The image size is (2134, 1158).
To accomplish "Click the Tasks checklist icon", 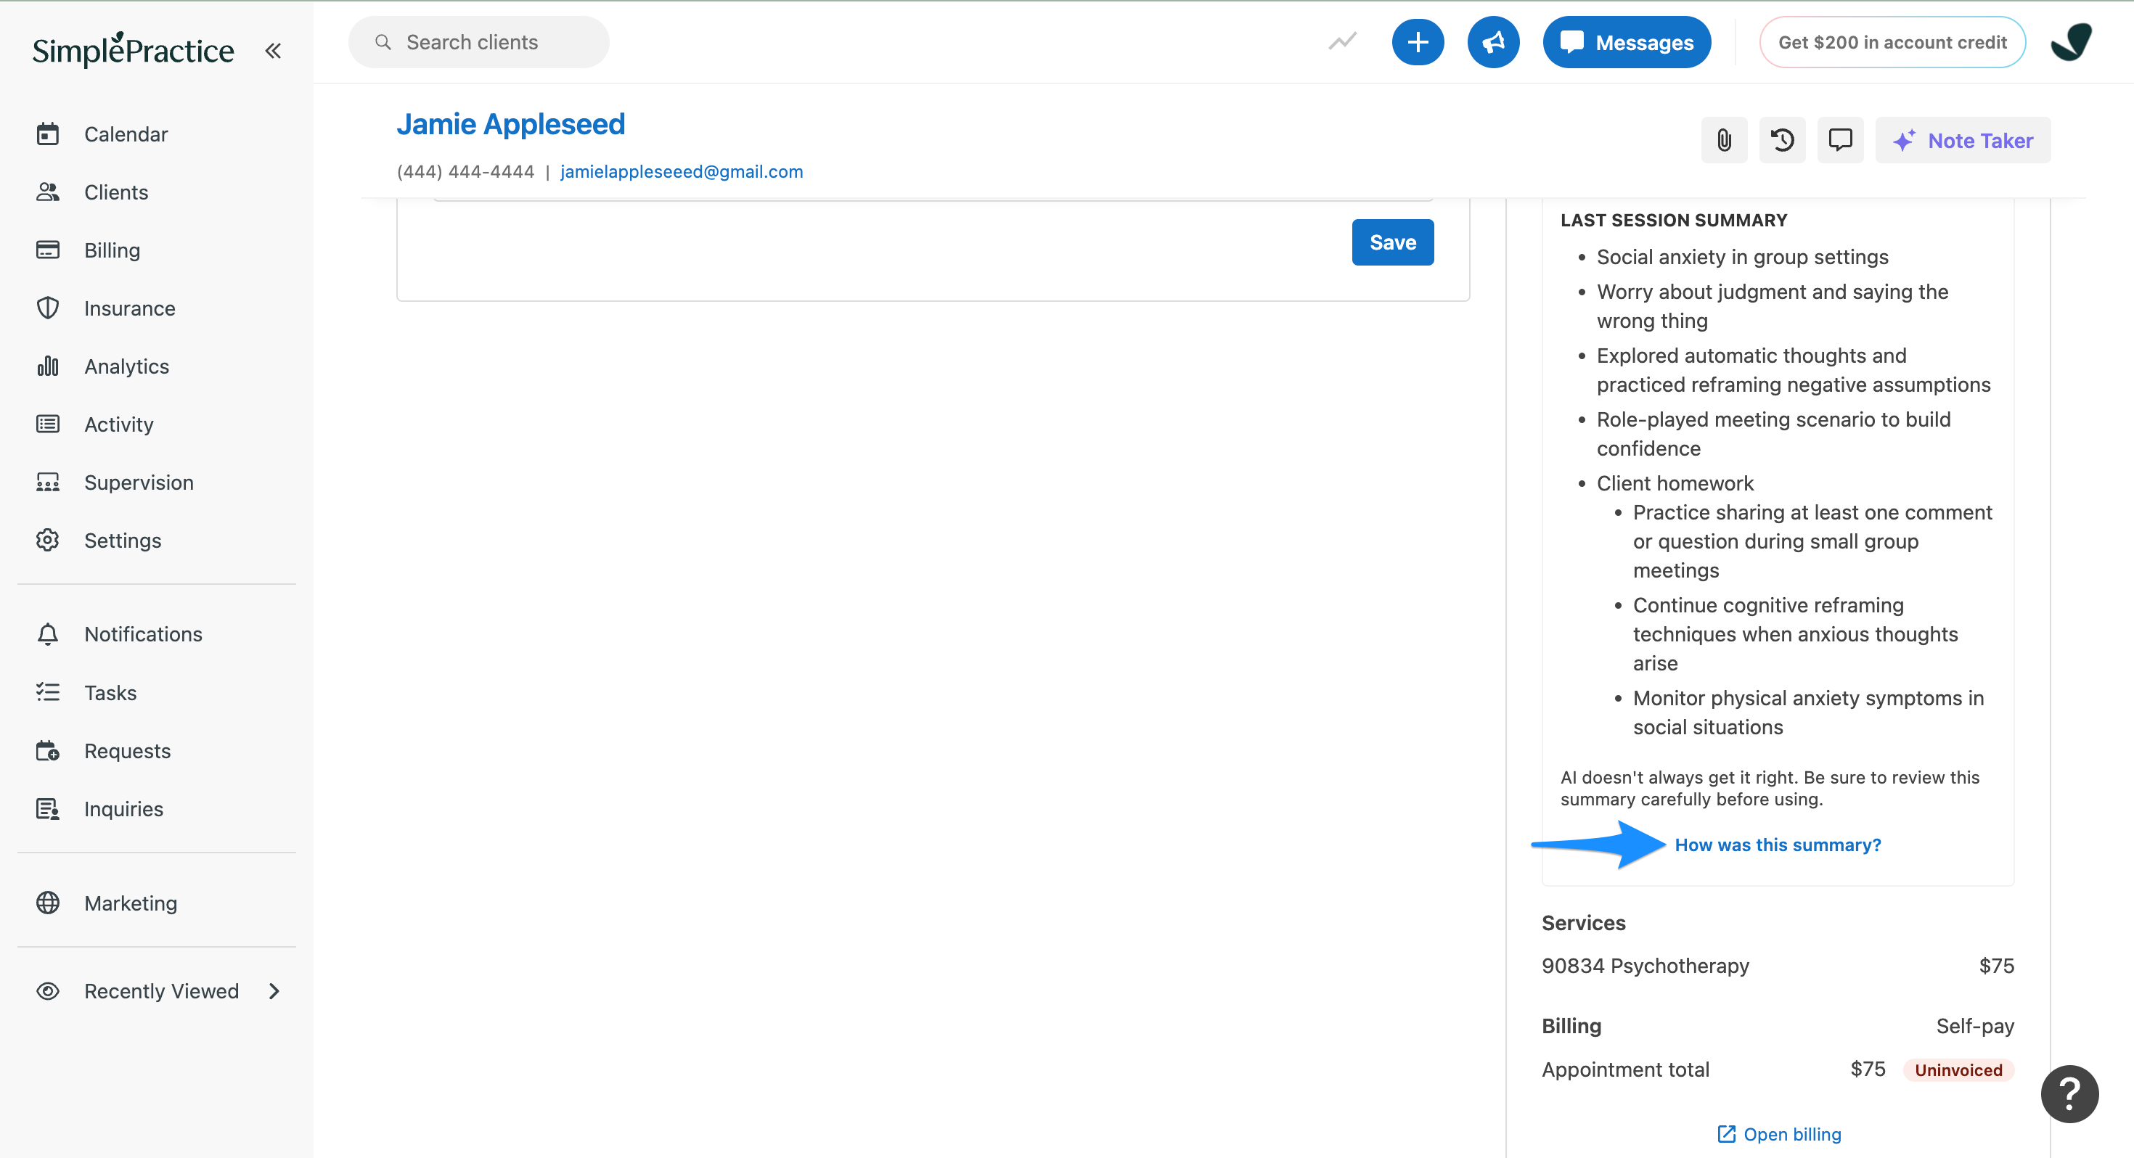I will [48, 691].
